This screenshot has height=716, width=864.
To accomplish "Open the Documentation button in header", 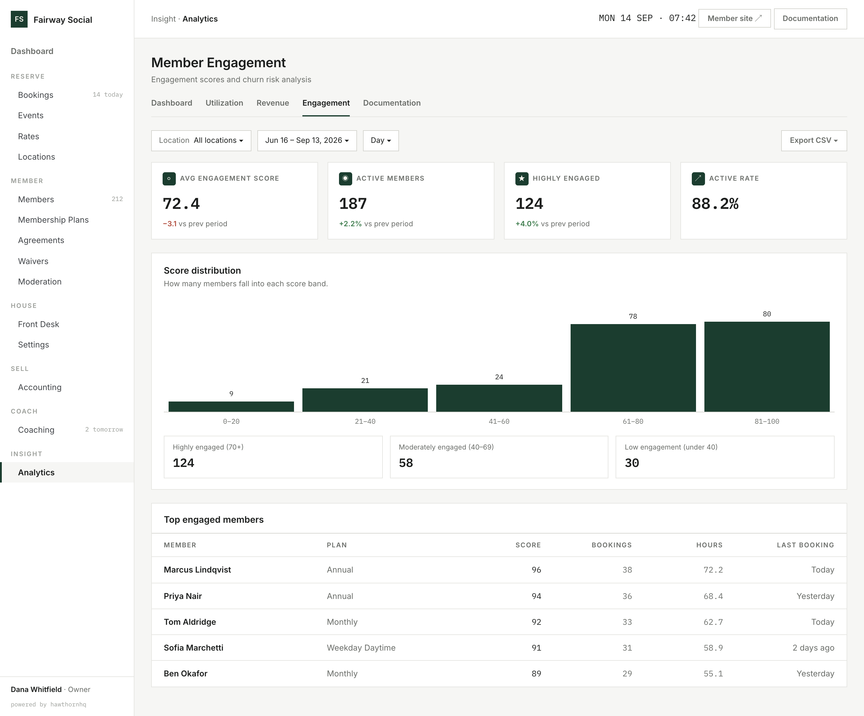I will tap(810, 19).
